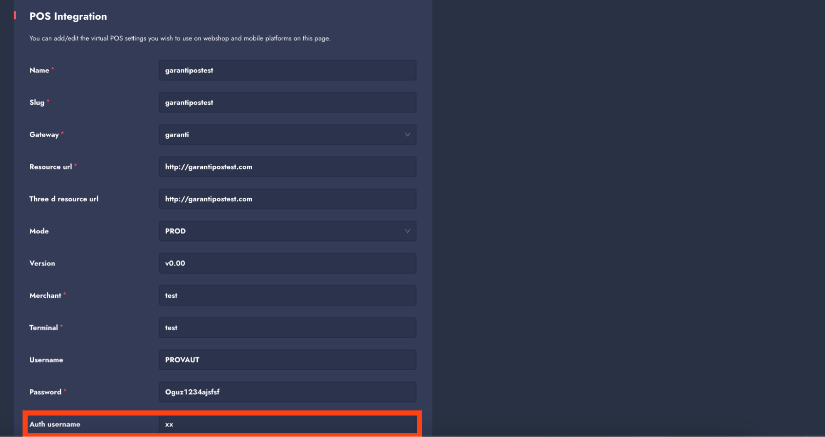Click the Gateway field label

44,135
